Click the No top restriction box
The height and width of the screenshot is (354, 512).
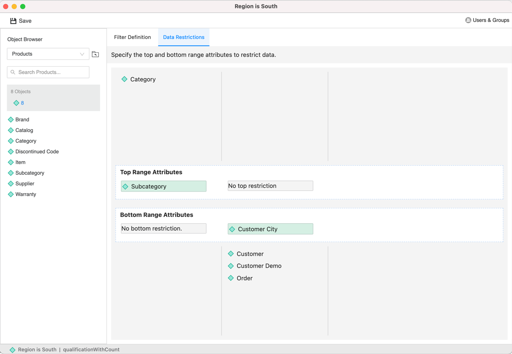click(x=270, y=186)
